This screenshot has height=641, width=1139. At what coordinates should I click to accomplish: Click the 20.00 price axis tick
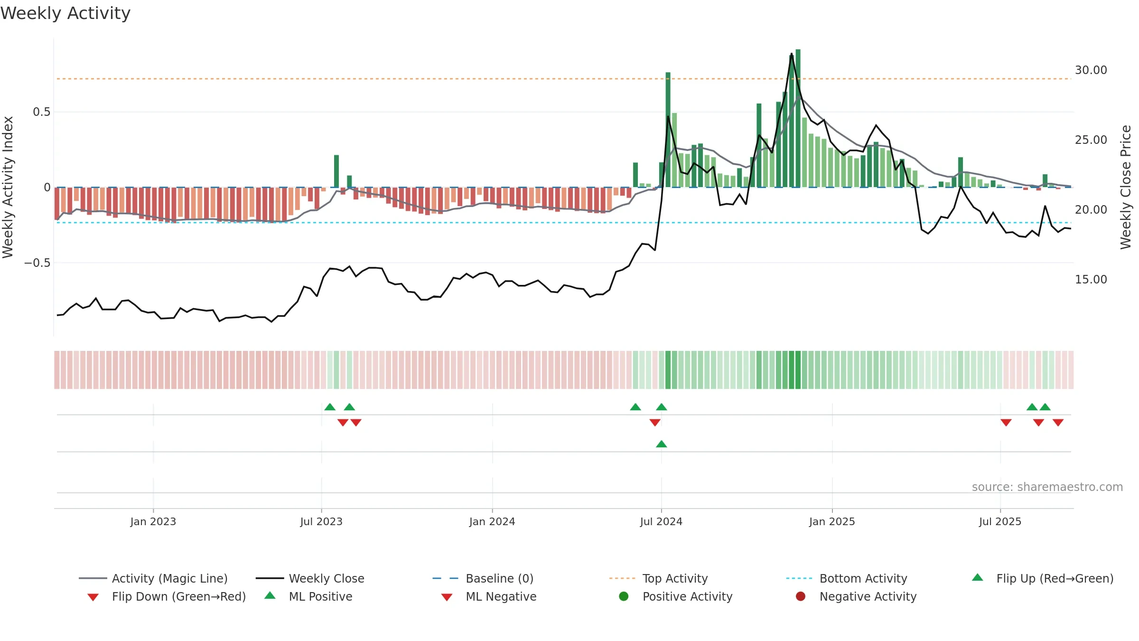[1091, 210]
